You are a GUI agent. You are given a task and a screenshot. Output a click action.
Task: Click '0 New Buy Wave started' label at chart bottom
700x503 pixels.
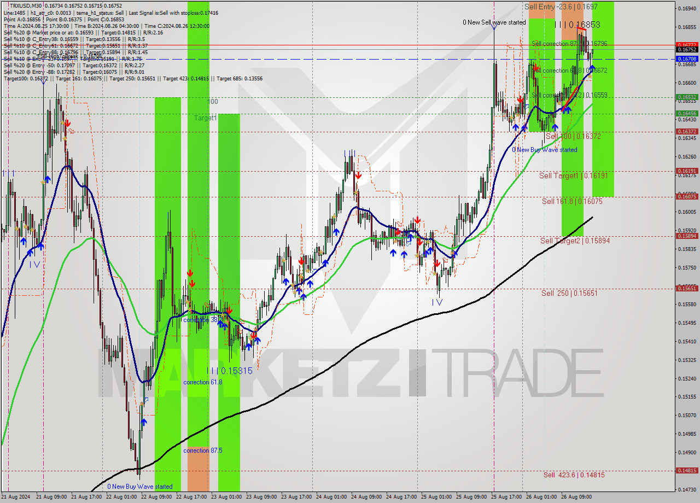click(x=140, y=487)
